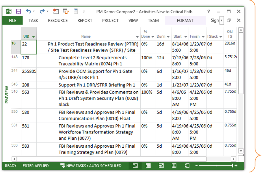Click the zoom slider handle in status bar
This screenshot has width=262, height=173.
(232, 166)
